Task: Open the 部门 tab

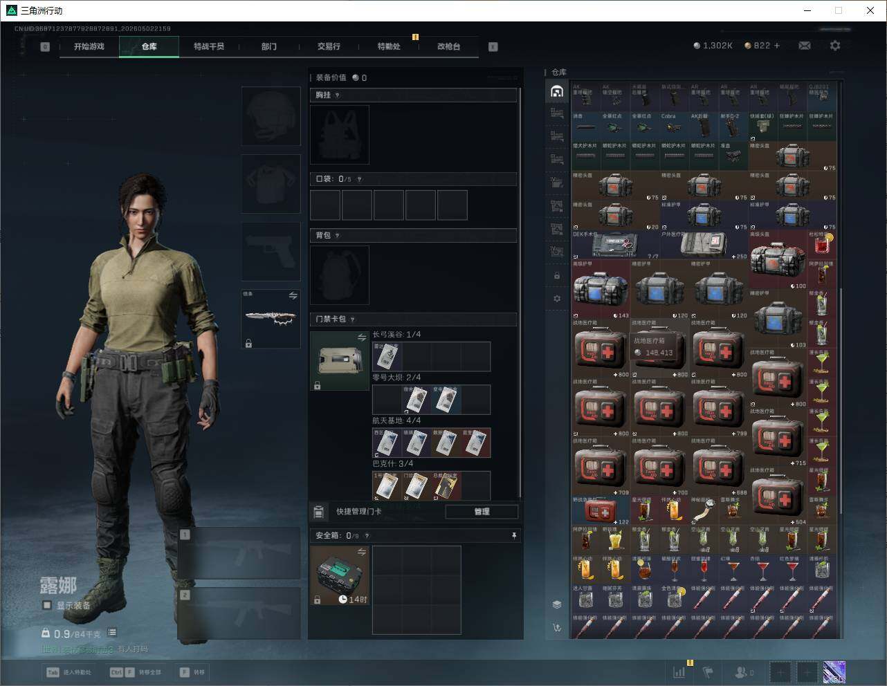Action: 269,46
